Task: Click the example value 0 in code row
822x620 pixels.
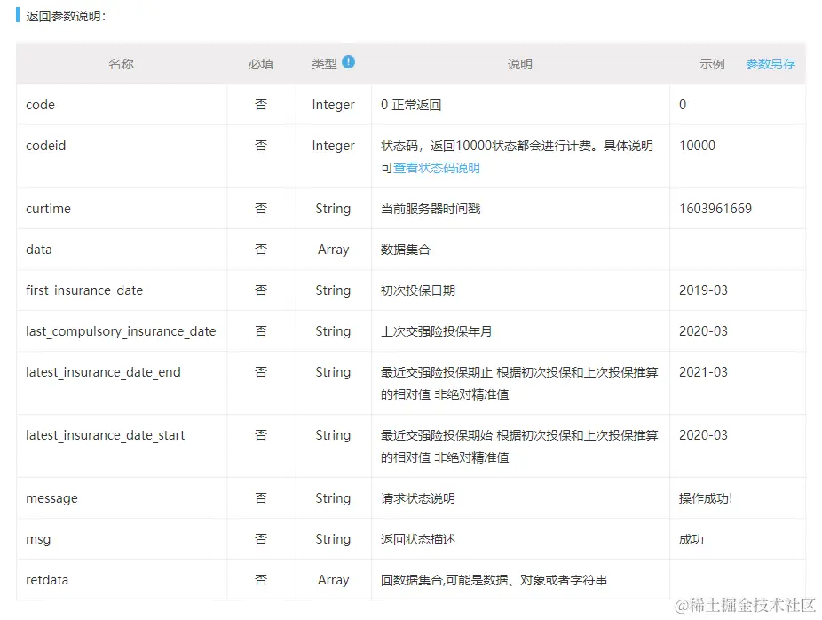Action: [683, 105]
